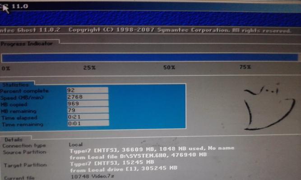Click the title bar text '11.0'
Image resolution: width=301 pixels, height=180 pixels.
[20, 6]
